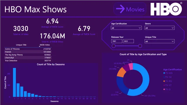Click the Count of Title by Age Certification title
Screen dimensions: 187x105
[x=143, y=54]
